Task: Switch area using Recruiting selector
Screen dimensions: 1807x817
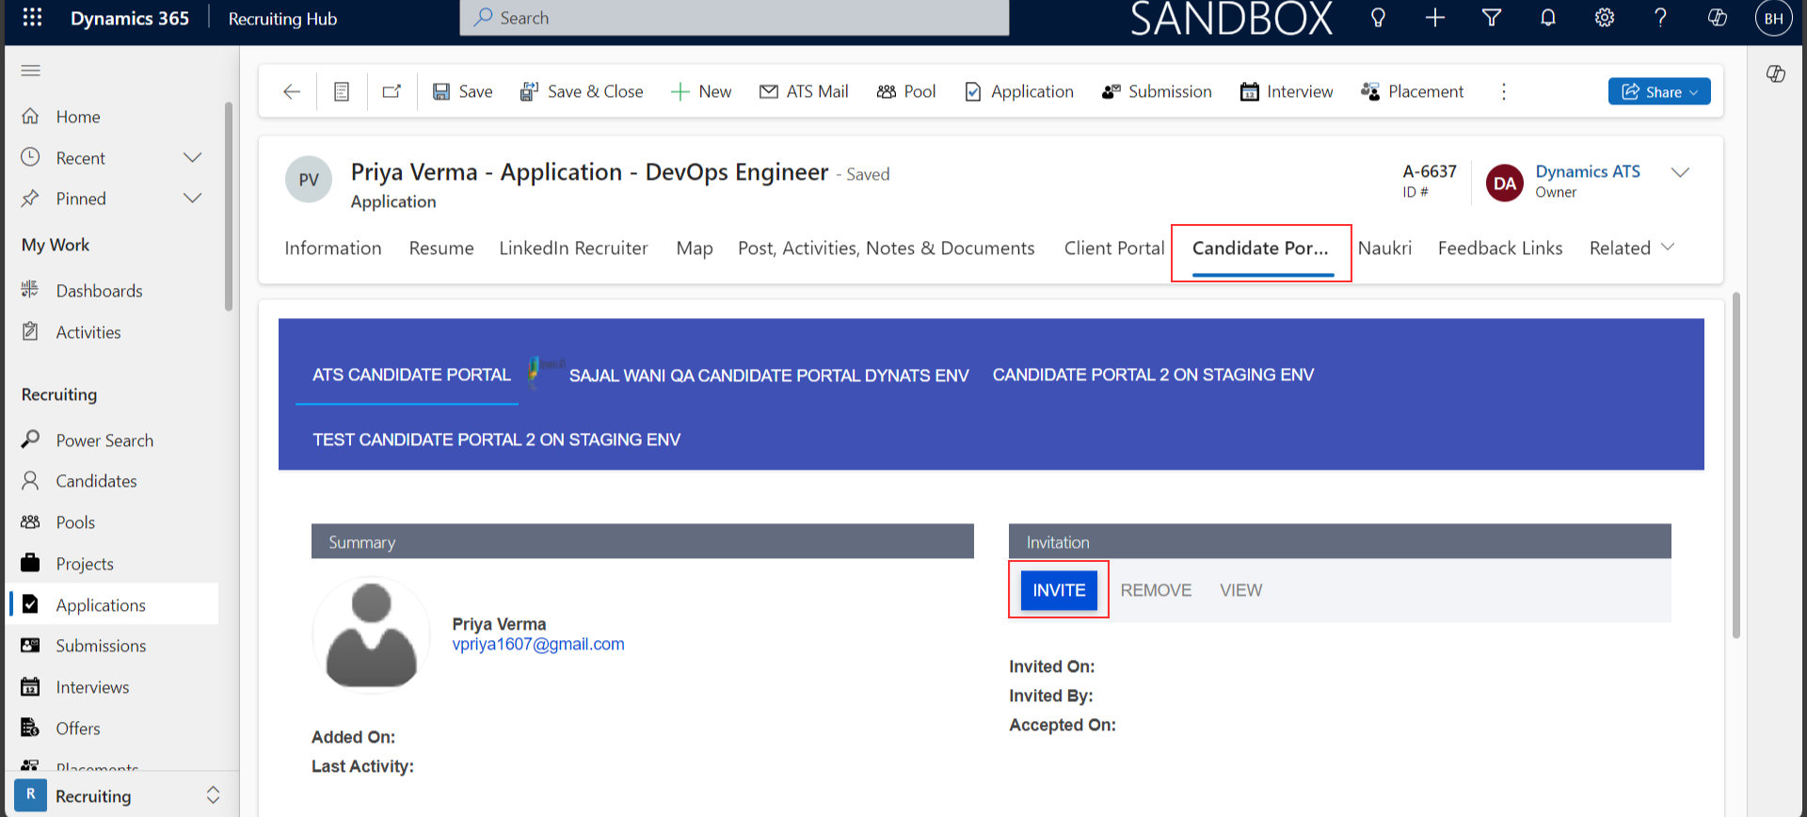Action: 118,795
